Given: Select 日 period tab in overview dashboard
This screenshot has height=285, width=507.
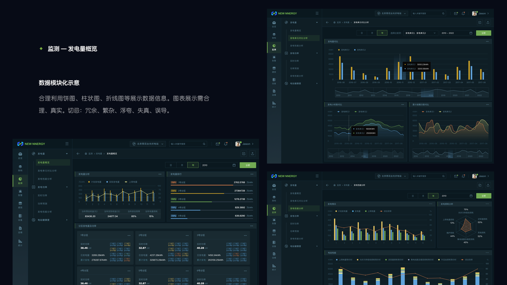Looking at the screenshot, I should coord(171,165).
